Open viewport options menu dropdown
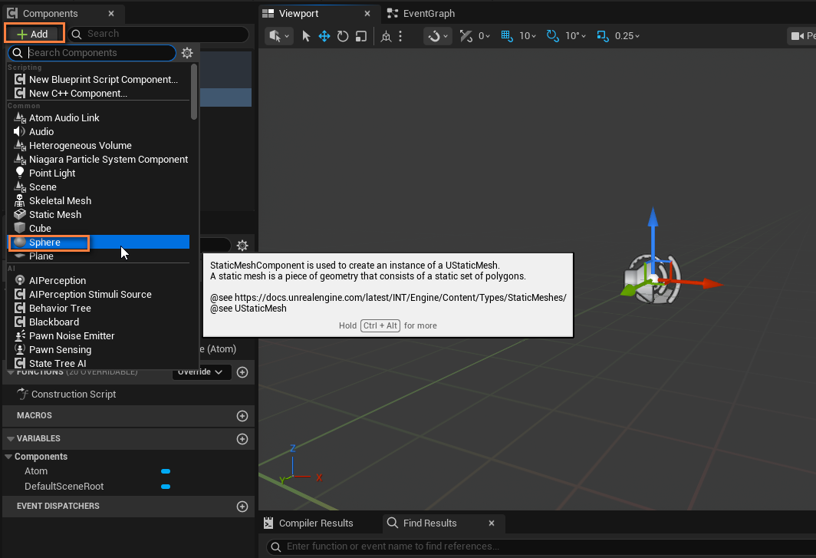Screen dimensions: 816x558 (279, 36)
